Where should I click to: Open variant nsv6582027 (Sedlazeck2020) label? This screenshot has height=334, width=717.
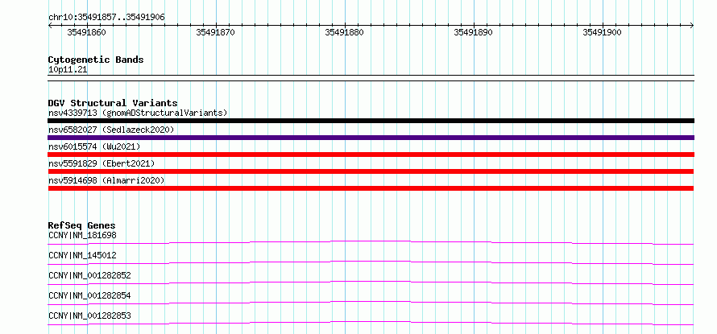(111, 130)
